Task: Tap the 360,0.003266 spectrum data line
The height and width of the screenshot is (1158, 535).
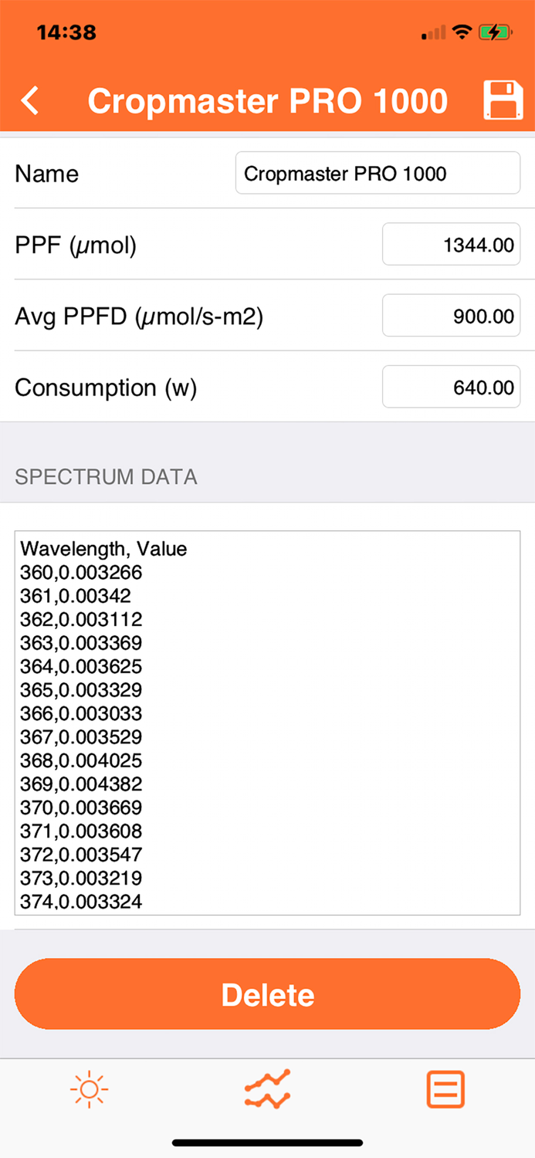Action: [x=81, y=573]
